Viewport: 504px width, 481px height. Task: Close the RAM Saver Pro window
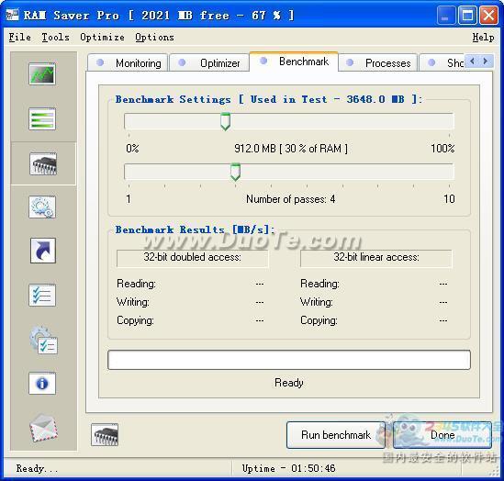489,15
